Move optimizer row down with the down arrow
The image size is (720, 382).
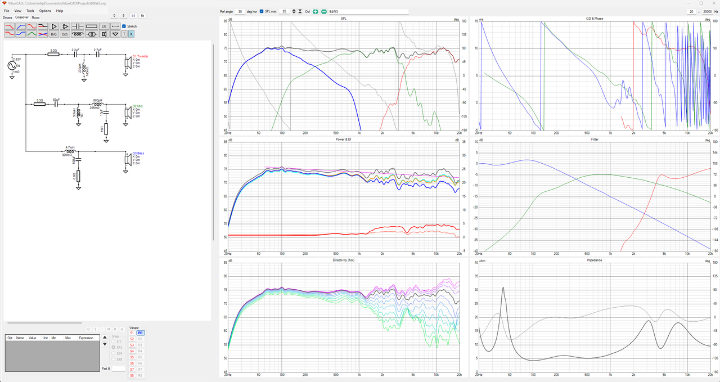click(104, 344)
